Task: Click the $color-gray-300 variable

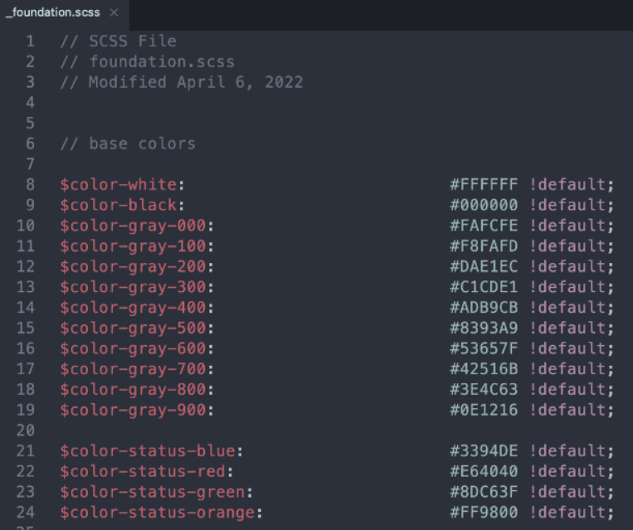Action: pyautogui.click(x=133, y=287)
